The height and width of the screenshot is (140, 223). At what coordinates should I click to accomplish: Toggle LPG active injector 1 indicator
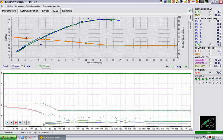click(196, 79)
